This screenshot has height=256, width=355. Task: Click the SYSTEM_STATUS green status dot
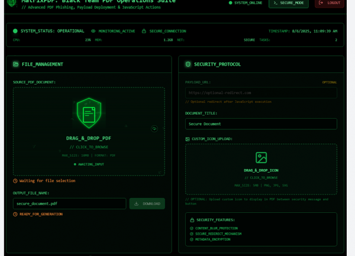click(x=15, y=31)
